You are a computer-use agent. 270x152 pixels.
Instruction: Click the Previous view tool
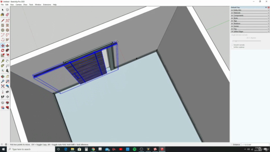(8, 86)
